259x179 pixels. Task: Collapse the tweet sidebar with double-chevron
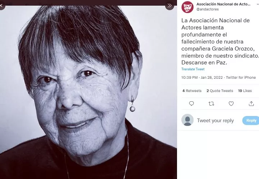pos(169,6)
